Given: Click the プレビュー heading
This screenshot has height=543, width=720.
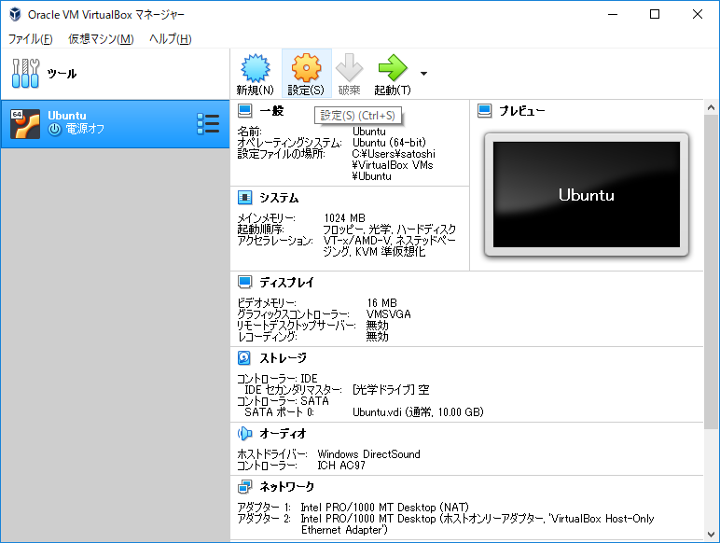Looking at the screenshot, I should click(x=522, y=111).
